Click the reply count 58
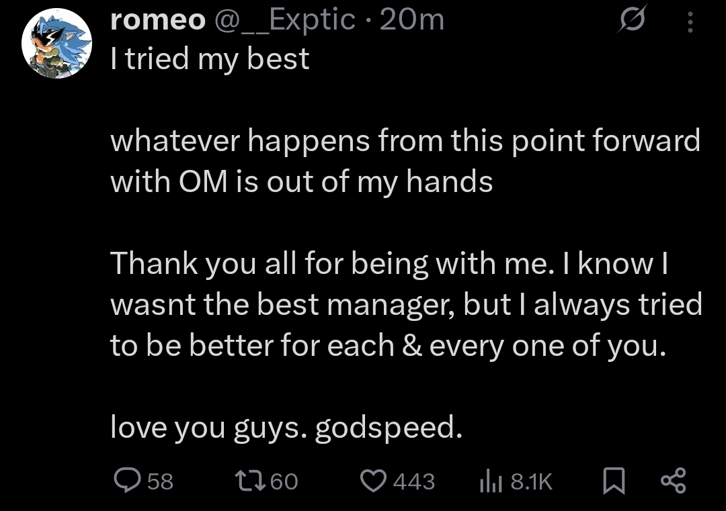This screenshot has height=511, width=726. [x=160, y=481]
